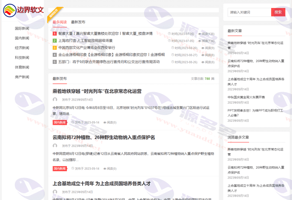
Task: Click 国内新闻 tag under 乘着地铁穿越 article
Action: tap(60, 122)
